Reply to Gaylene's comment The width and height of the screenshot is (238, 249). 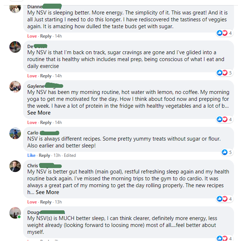point(46,123)
